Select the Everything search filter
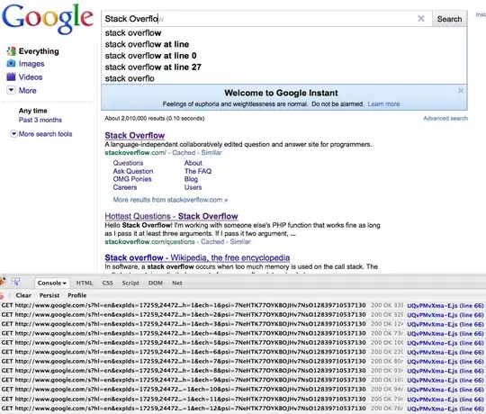This screenshot has height=414, width=486. pyautogui.click(x=39, y=51)
